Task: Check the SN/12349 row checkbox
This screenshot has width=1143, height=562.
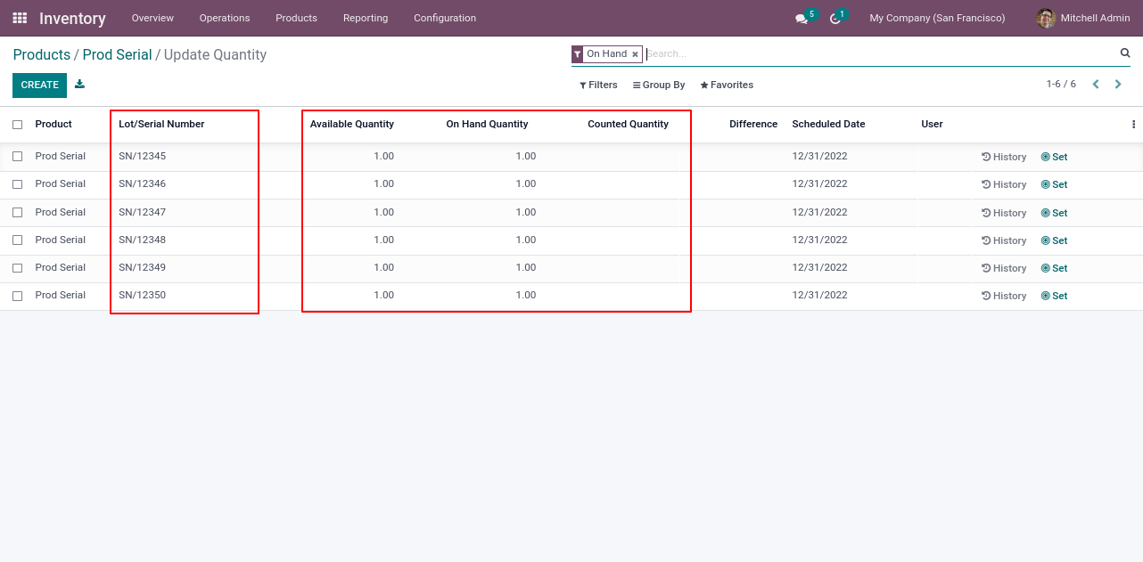Action: 17,268
